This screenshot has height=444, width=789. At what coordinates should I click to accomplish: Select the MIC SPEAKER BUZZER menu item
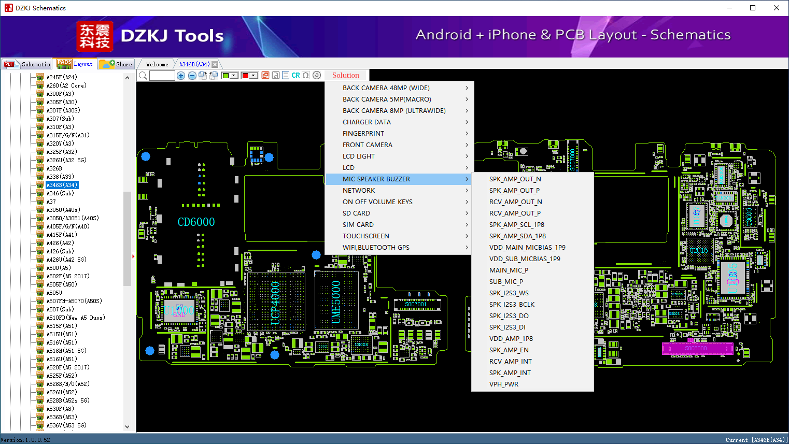399,179
